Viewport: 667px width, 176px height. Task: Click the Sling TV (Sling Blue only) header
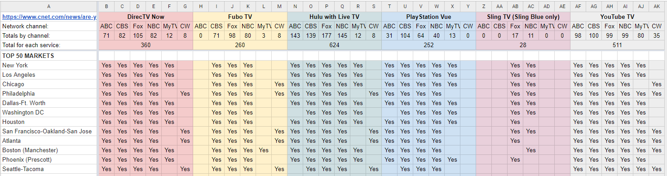tap(523, 17)
